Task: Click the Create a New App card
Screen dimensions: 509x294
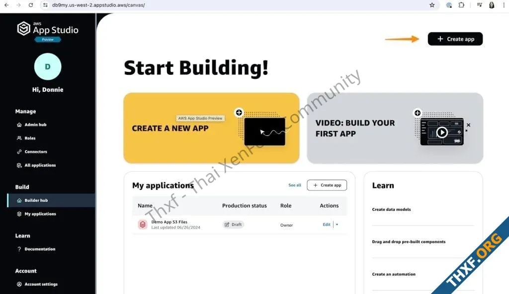Action: pyautogui.click(x=211, y=128)
